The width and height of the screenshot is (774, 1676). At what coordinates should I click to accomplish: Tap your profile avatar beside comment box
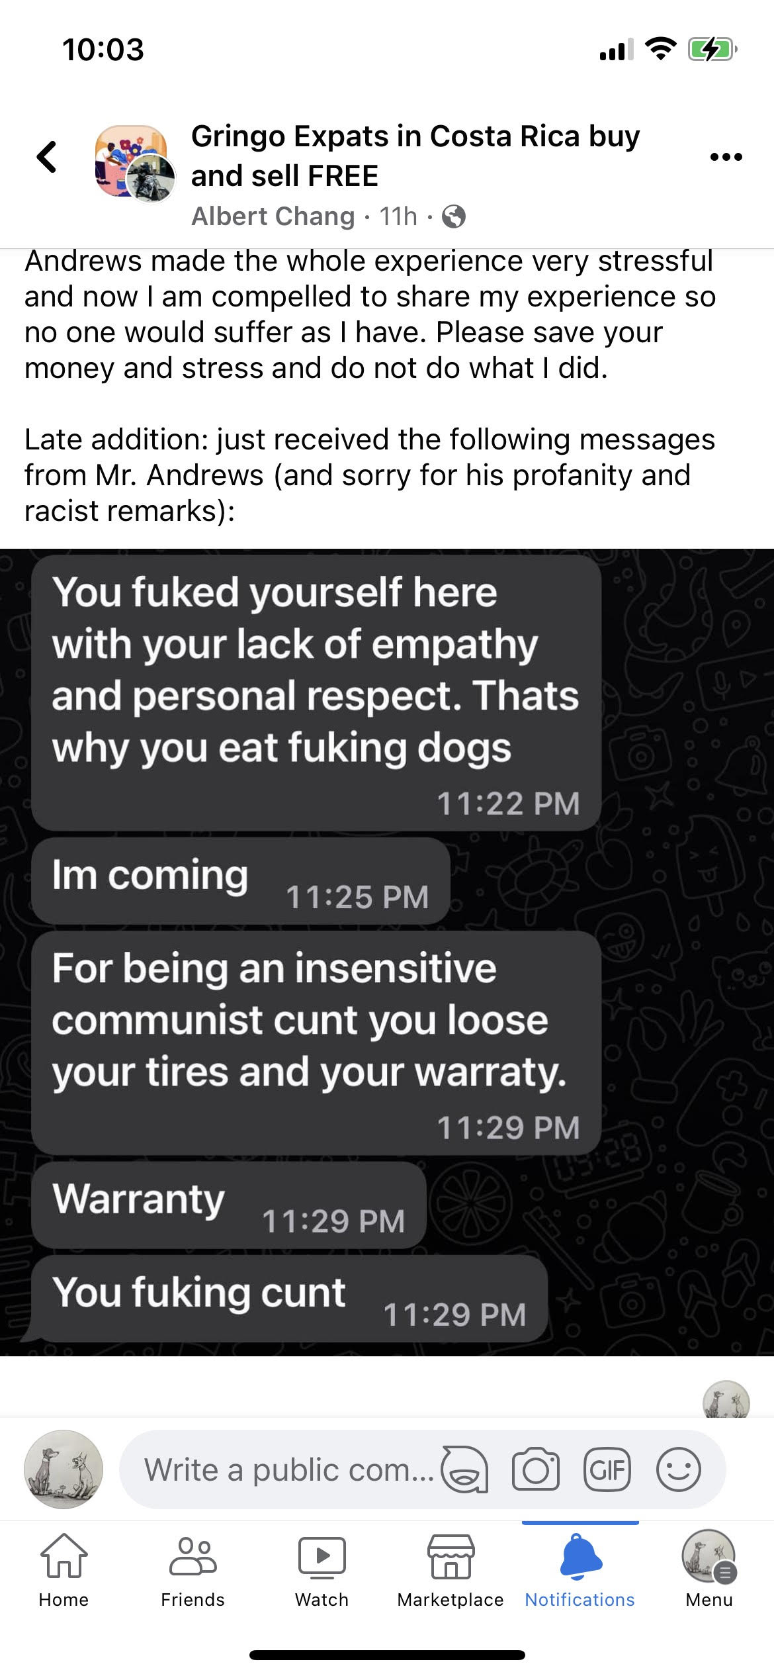64,1469
